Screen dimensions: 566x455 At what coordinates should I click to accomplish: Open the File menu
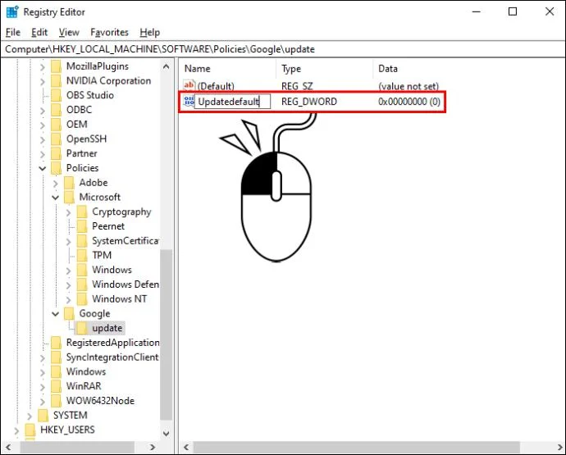[x=12, y=33]
